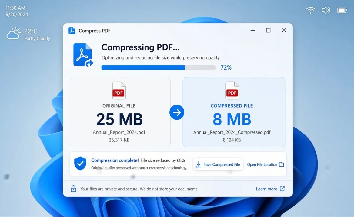Click the Optimizing and reducing file size subtitle
The height and width of the screenshot is (217, 354).
tap(161, 58)
